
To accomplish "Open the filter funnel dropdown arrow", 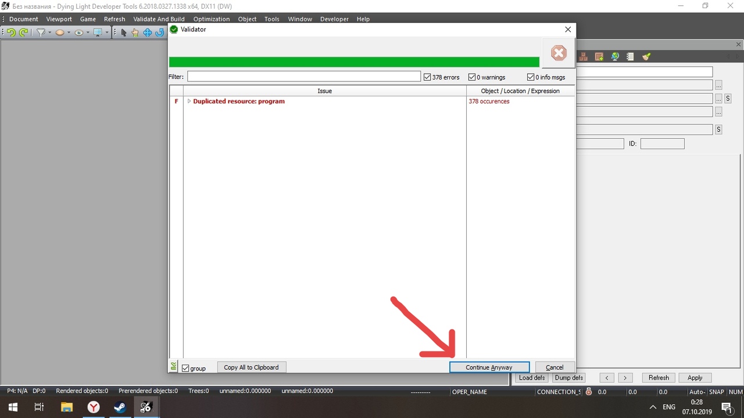I will coord(49,33).
